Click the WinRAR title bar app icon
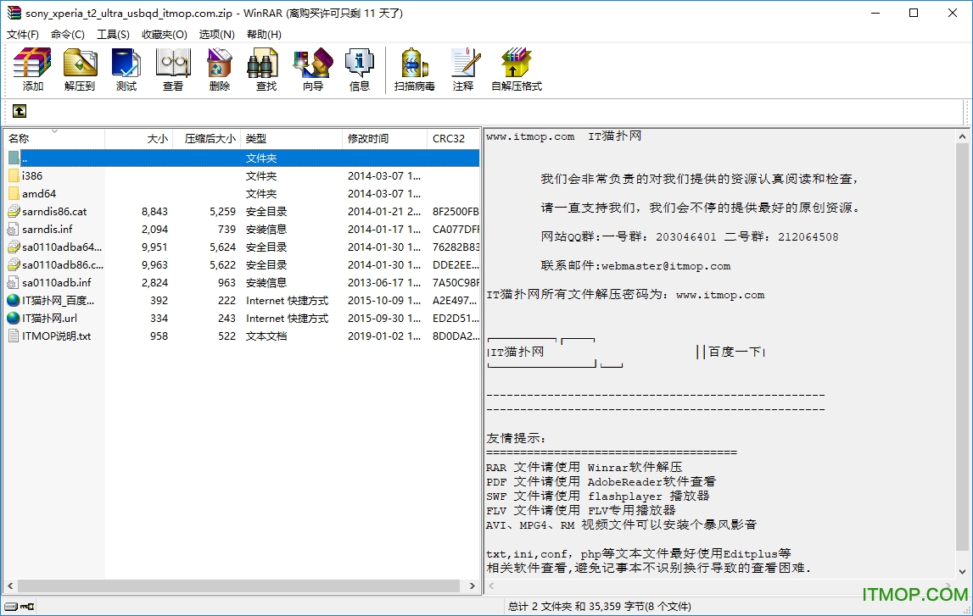Viewport: 973px width, 616px height. click(14, 13)
